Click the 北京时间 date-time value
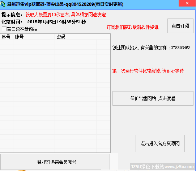Viewport: 196px width, 171px height. [x=56, y=22]
